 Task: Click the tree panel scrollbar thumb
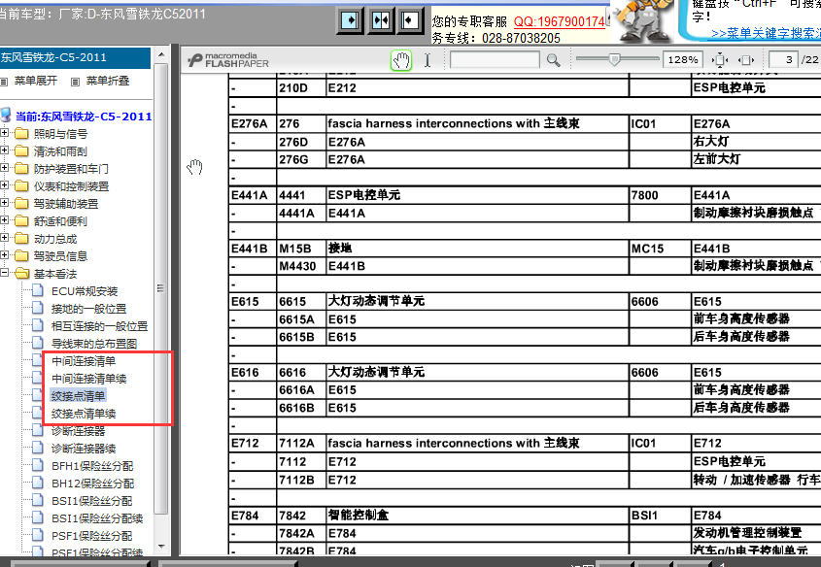pos(161,288)
